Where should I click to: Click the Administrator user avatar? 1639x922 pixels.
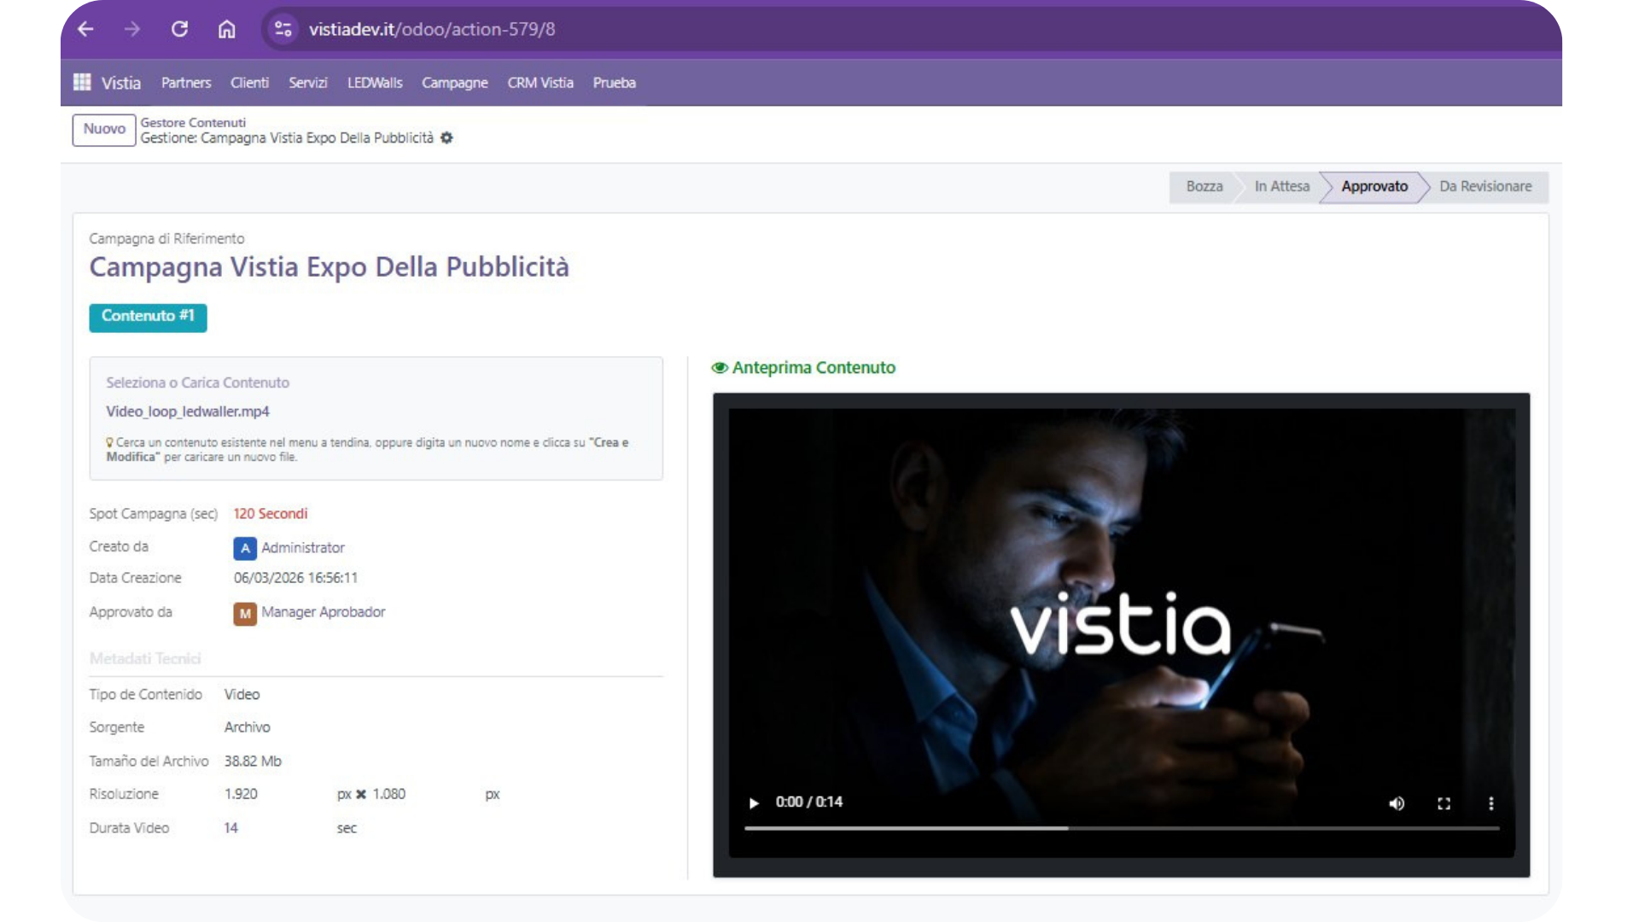[245, 548]
